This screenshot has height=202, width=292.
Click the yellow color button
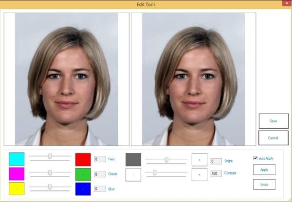pos(17,188)
